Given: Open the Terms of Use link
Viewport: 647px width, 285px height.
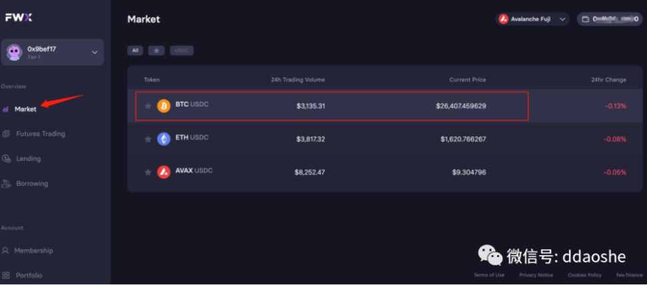Looking at the screenshot, I should [489, 275].
